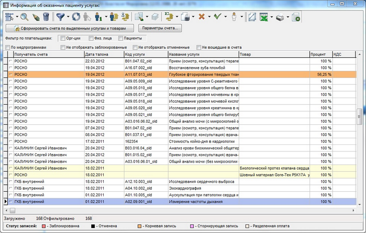
Task: Click vertical scrollbar down arrow
Action: [359, 204]
